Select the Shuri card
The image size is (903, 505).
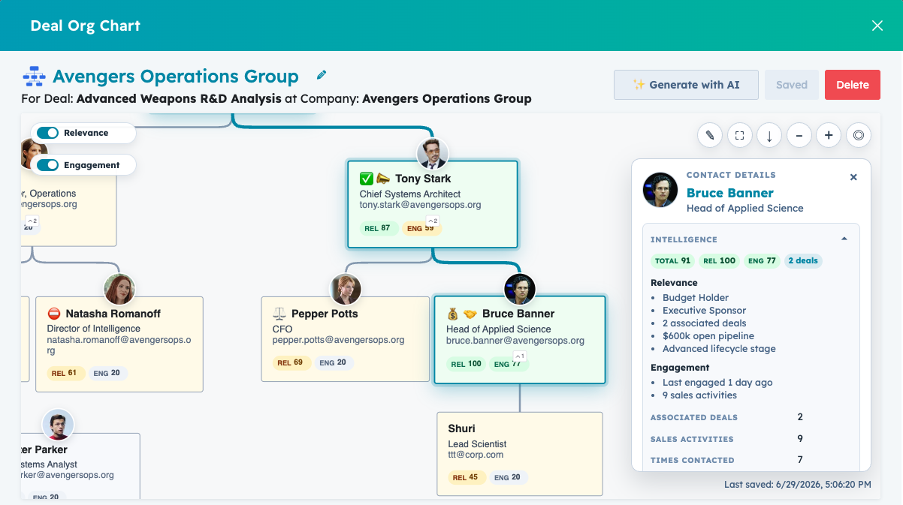[520, 453]
